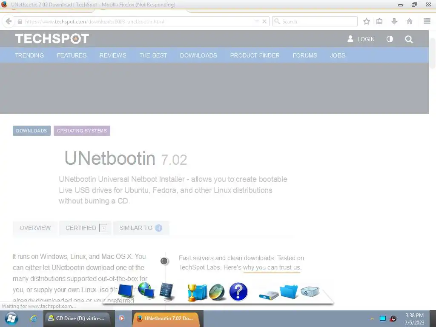
Task: Click the LOGIN user link
Action: pos(361,39)
